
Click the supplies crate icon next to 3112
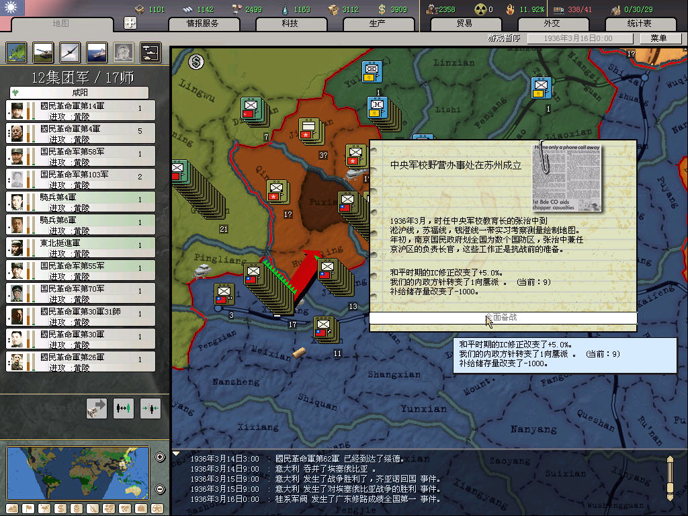click(333, 9)
